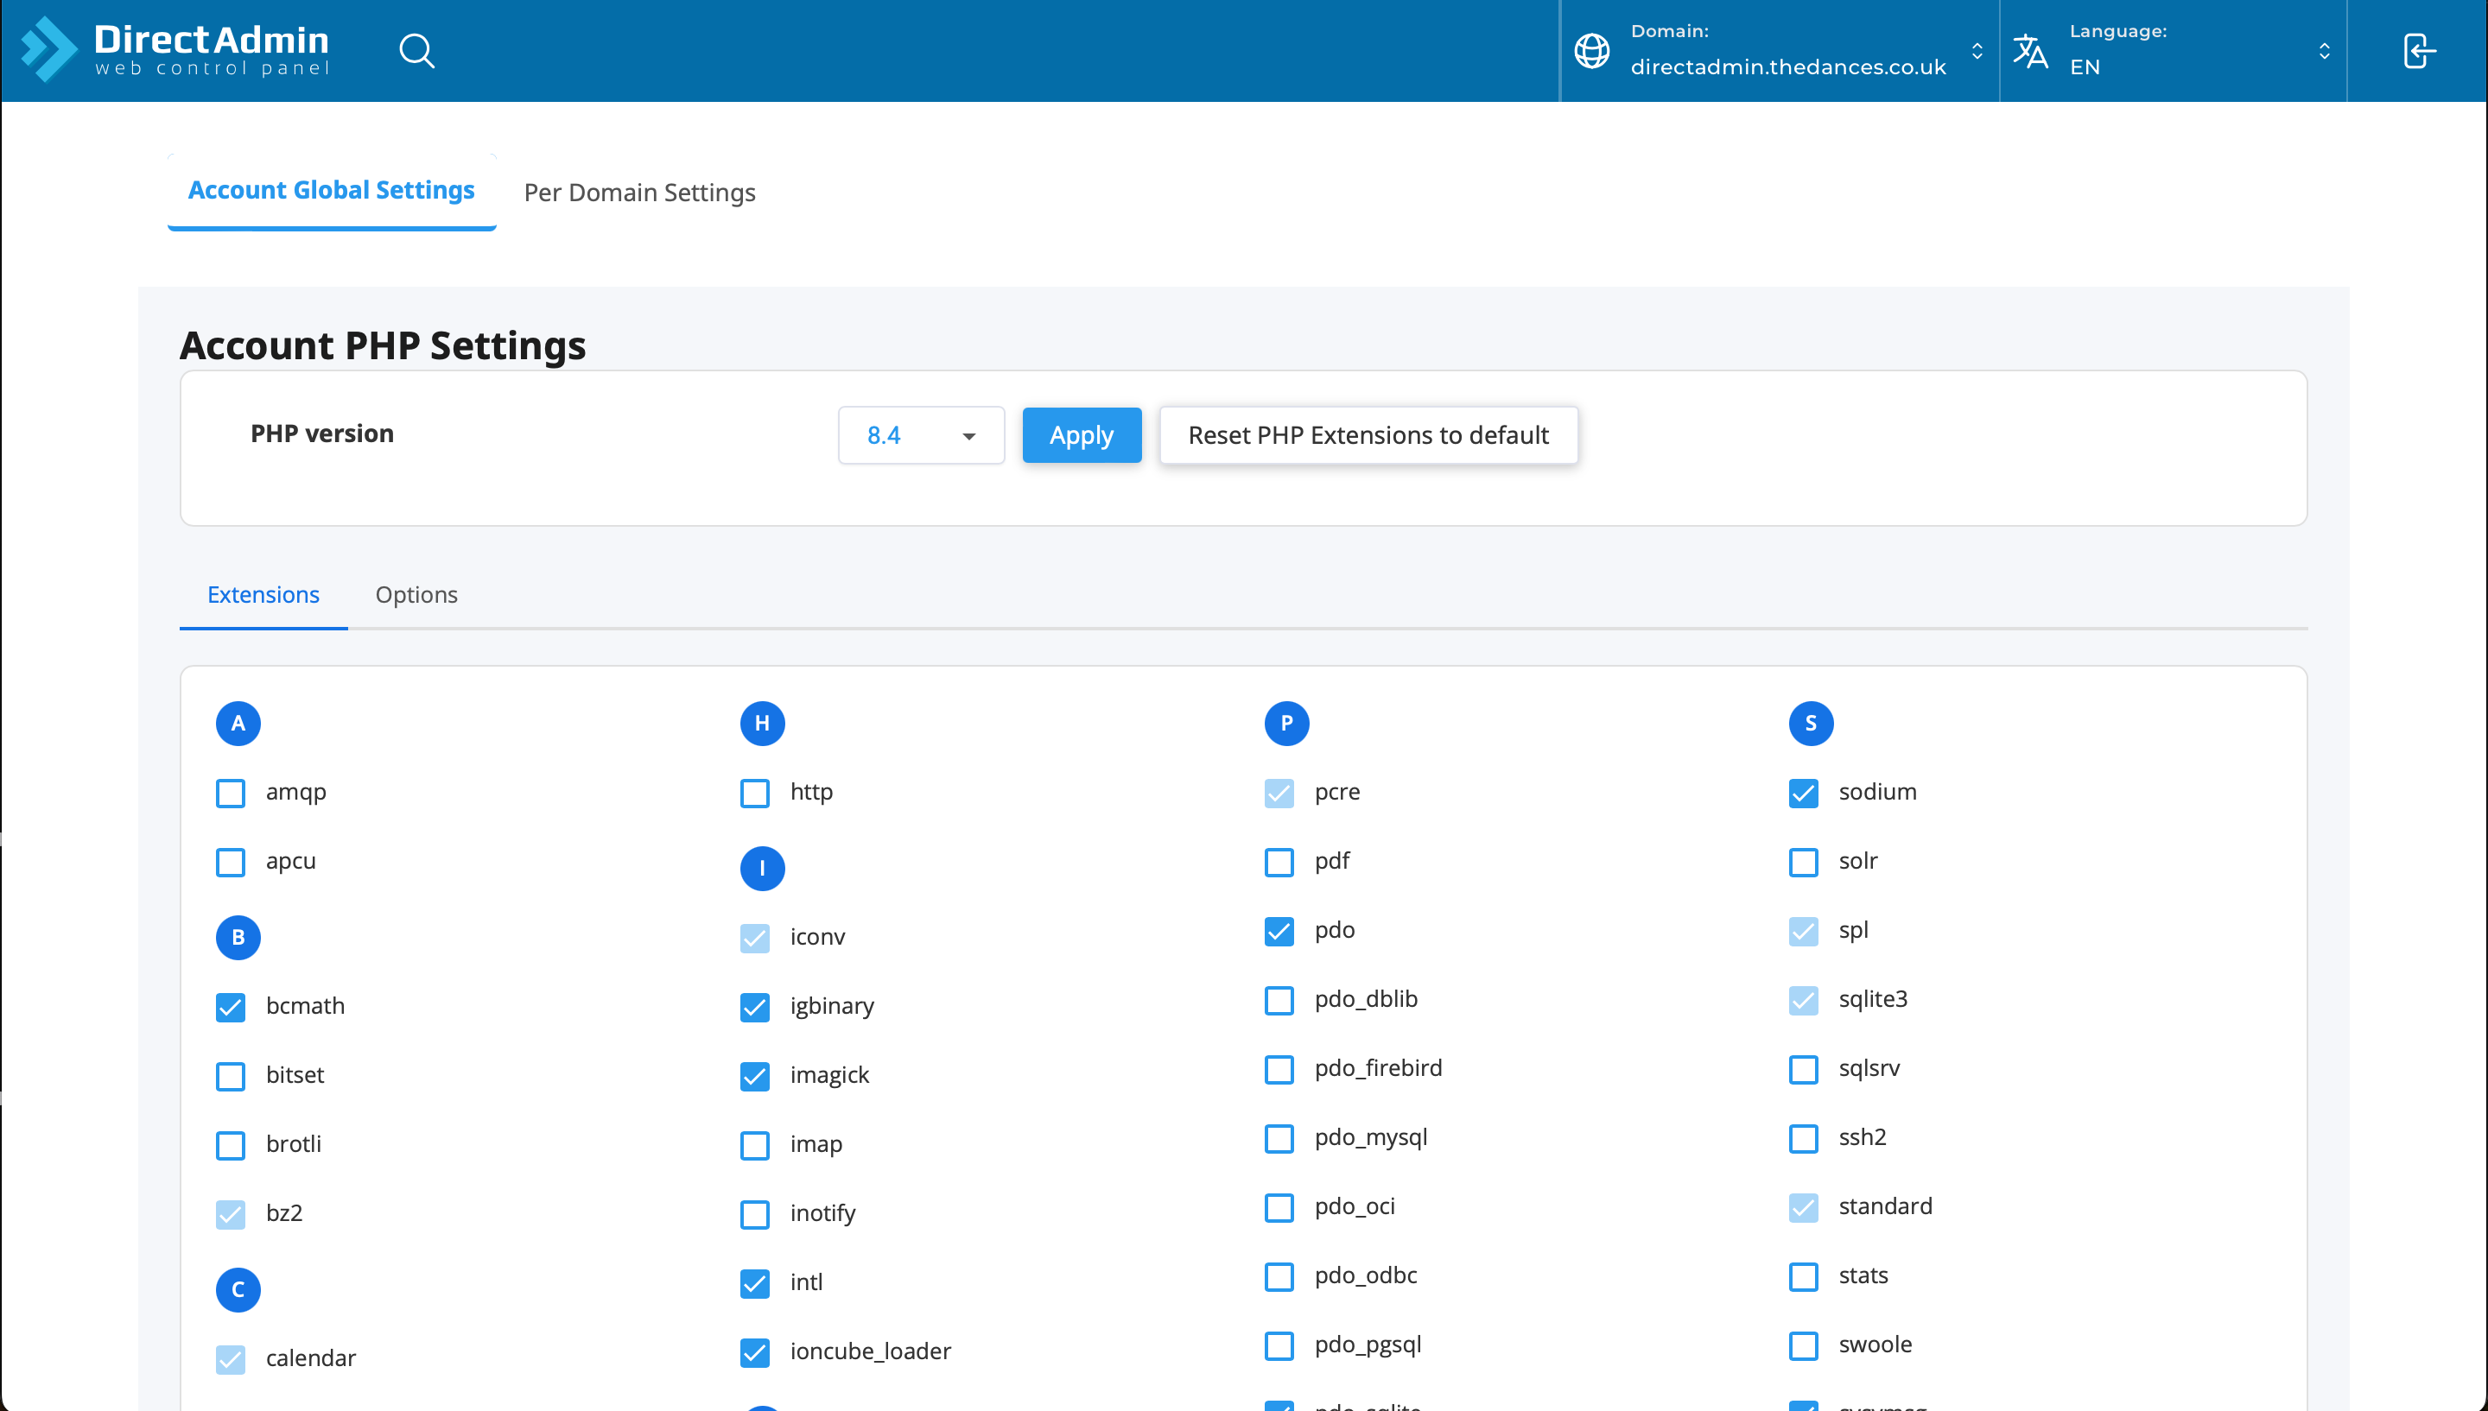Check the pdo_mysql extension
Image resolution: width=2488 pixels, height=1411 pixels.
[x=1279, y=1138]
